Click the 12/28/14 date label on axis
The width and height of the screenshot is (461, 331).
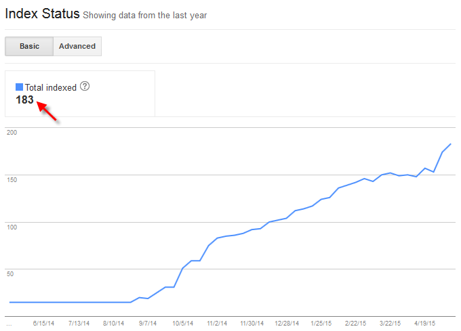(x=287, y=324)
